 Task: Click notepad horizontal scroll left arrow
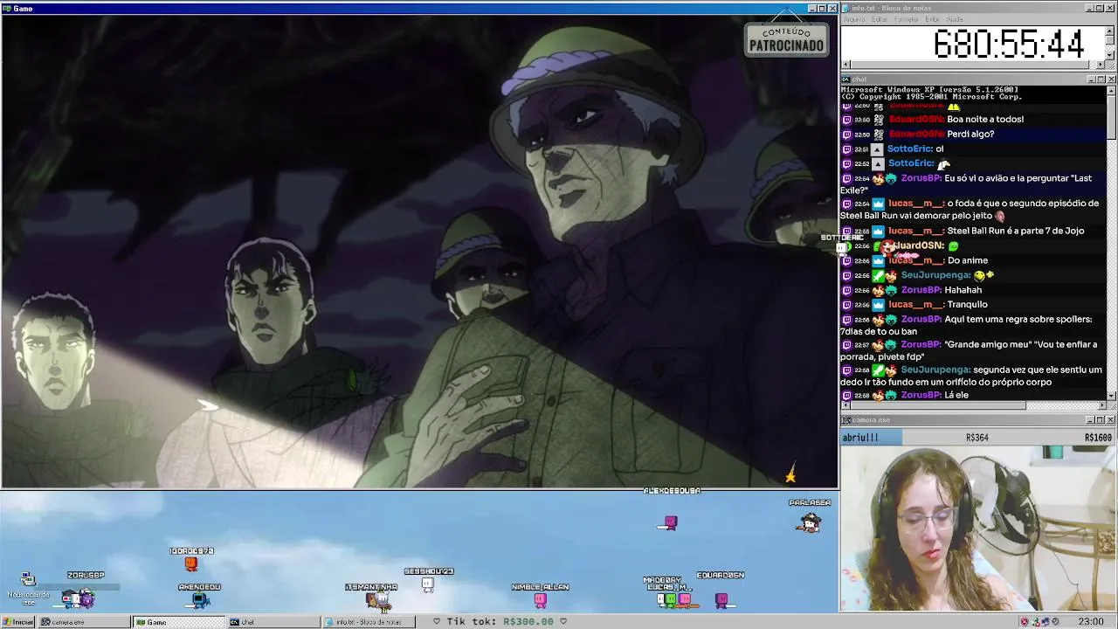(845, 64)
